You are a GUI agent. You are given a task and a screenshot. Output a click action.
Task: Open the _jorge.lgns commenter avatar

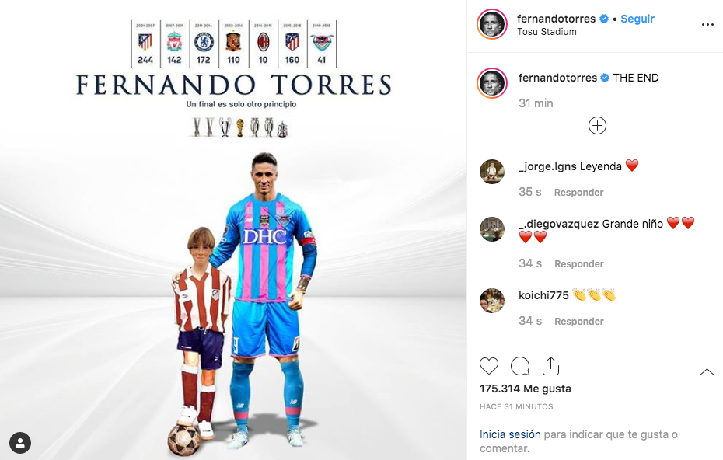coord(492,172)
